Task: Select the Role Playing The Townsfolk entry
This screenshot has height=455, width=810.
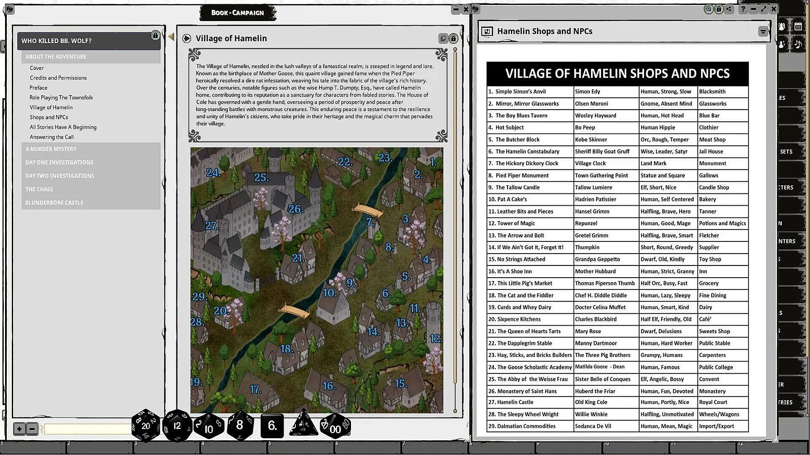Action: pyautogui.click(x=61, y=97)
